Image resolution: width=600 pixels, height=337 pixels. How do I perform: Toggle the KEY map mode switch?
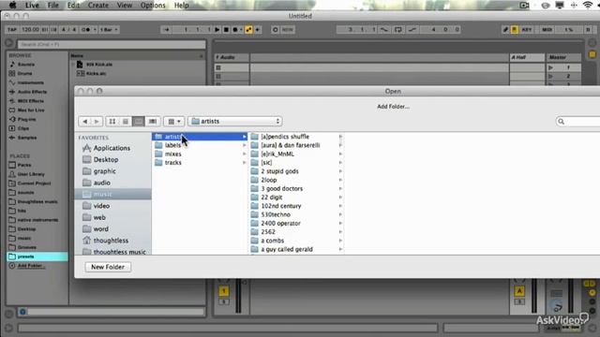tap(527, 29)
